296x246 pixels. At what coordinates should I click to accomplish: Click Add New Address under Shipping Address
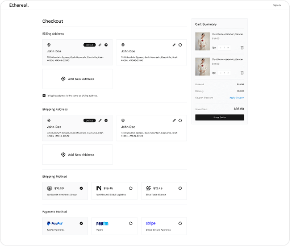[77, 155]
